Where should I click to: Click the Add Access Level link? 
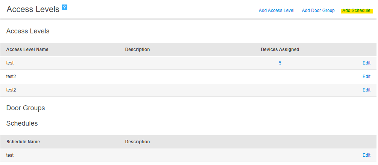coord(276,10)
